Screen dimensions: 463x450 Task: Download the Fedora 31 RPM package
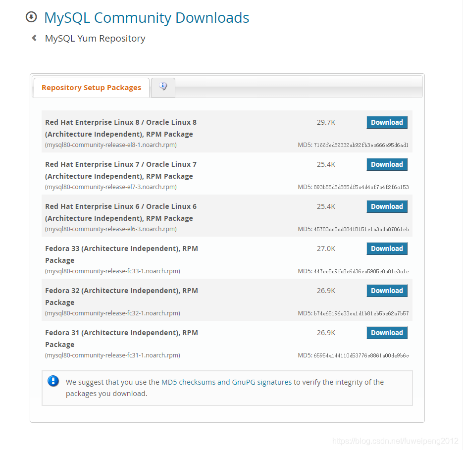pyautogui.click(x=387, y=333)
